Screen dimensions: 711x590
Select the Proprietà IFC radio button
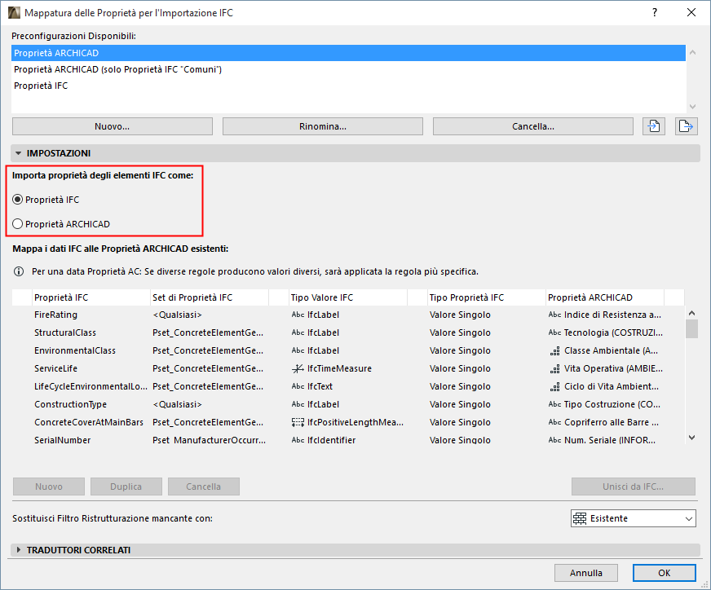pyautogui.click(x=17, y=200)
